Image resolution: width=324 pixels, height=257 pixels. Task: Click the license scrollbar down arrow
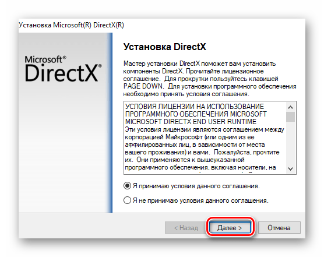tap(291, 169)
